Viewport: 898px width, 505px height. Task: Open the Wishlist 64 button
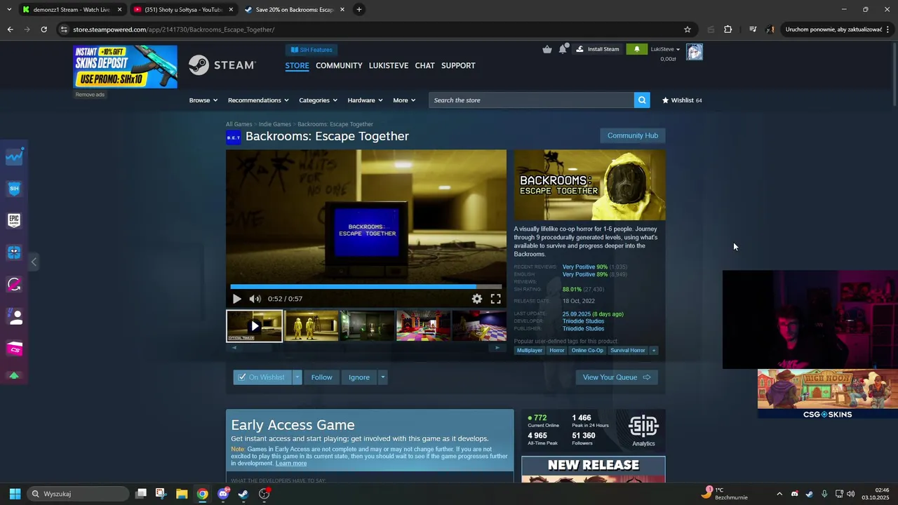click(x=682, y=100)
